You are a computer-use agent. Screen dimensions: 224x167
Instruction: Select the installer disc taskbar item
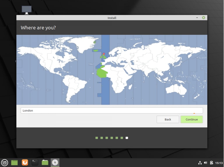click(x=55, y=162)
